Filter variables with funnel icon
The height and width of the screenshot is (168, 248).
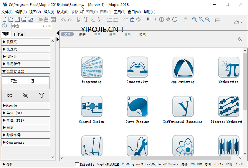click(x=42, y=95)
